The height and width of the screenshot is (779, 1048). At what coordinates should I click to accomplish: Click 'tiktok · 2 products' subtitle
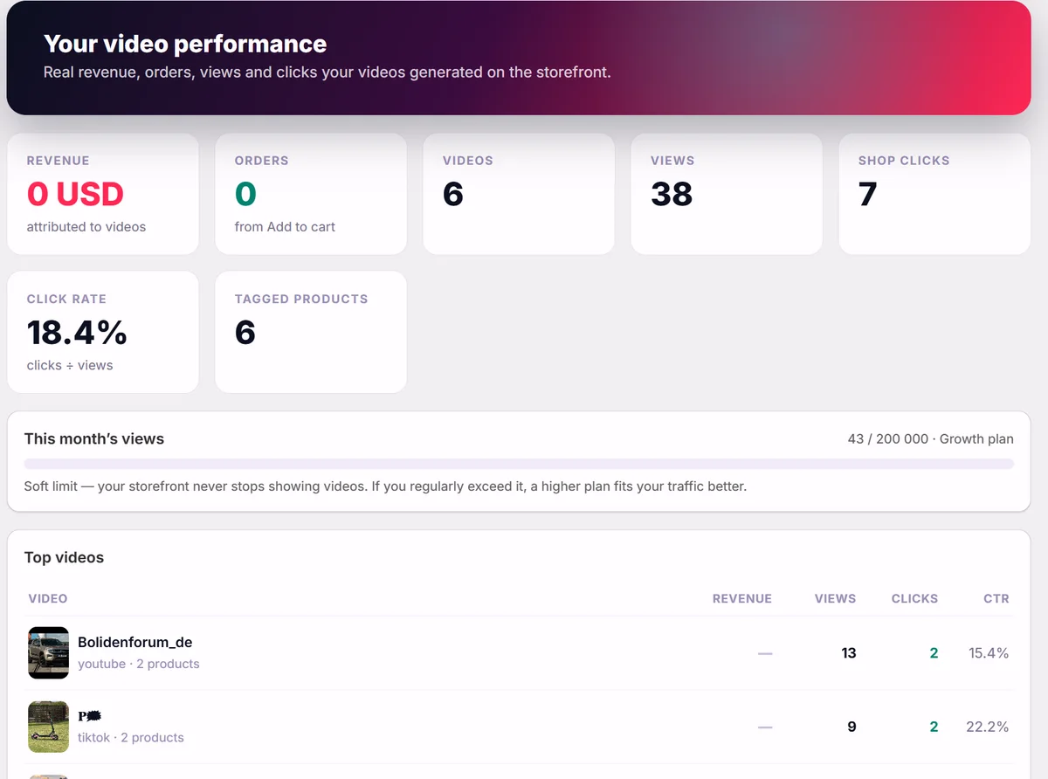coord(131,737)
